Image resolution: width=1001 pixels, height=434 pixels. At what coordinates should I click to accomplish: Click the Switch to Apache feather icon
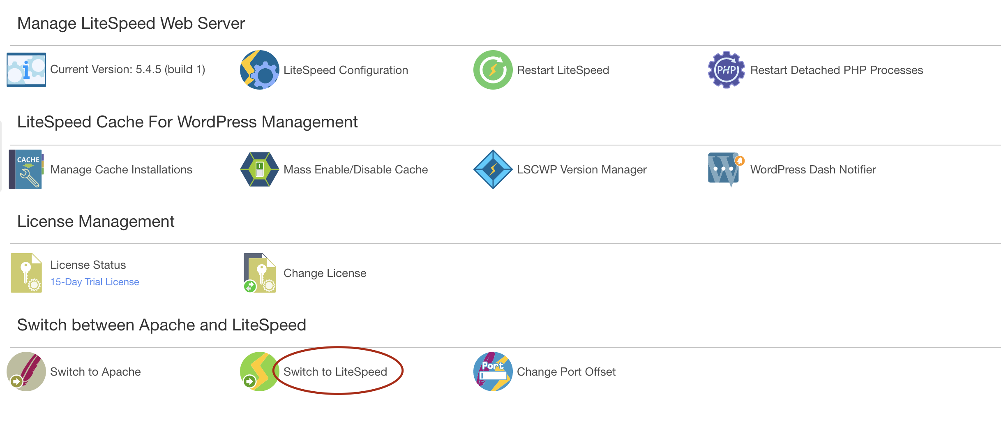26,372
